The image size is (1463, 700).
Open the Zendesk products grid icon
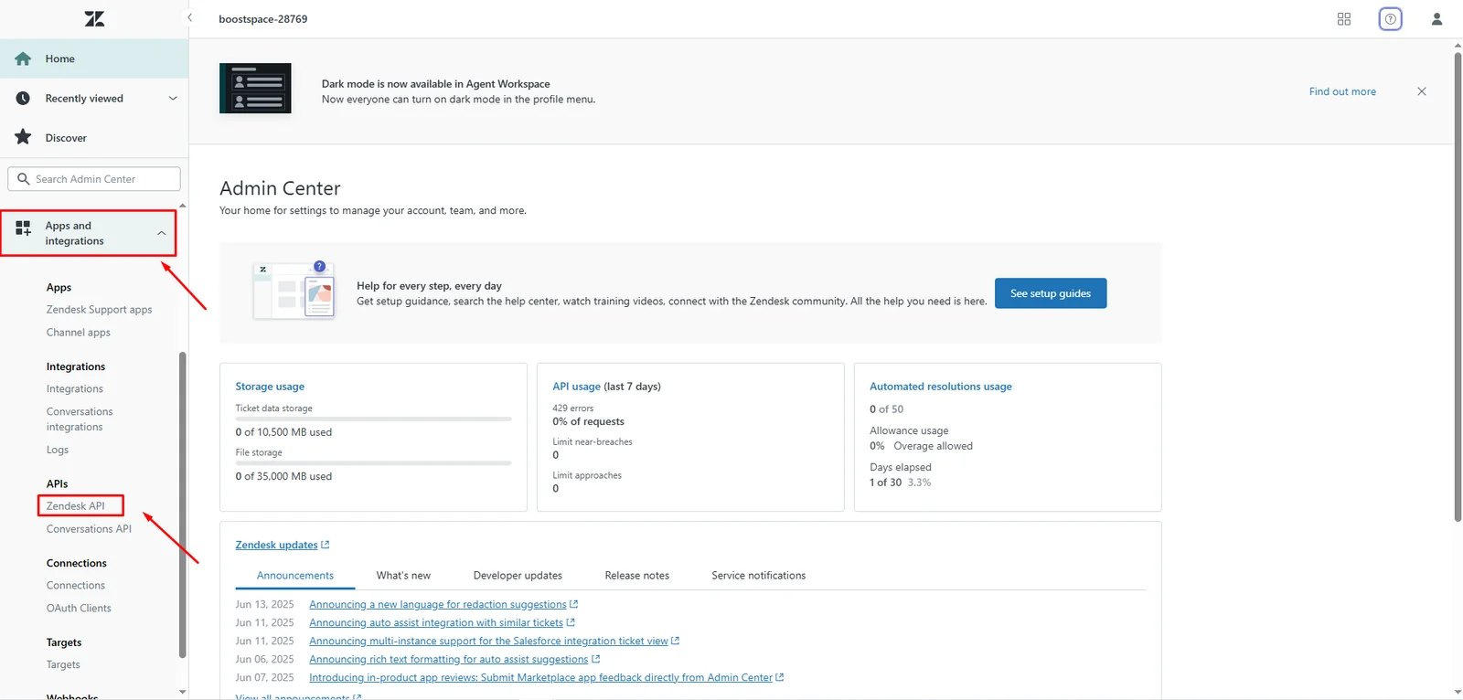tap(1344, 19)
